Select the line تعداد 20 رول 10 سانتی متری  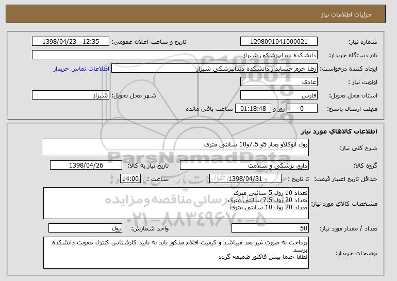tap(269, 207)
